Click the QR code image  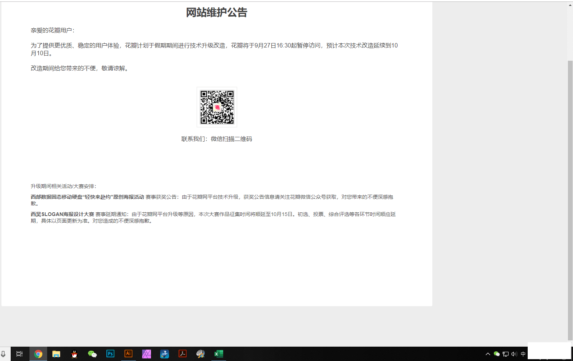[217, 107]
